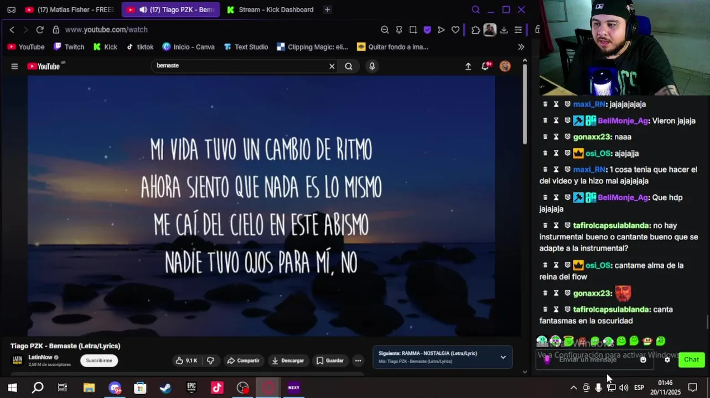
Task: Open user tafirolcapsulablanda canta fantasmas message
Action: (611, 310)
